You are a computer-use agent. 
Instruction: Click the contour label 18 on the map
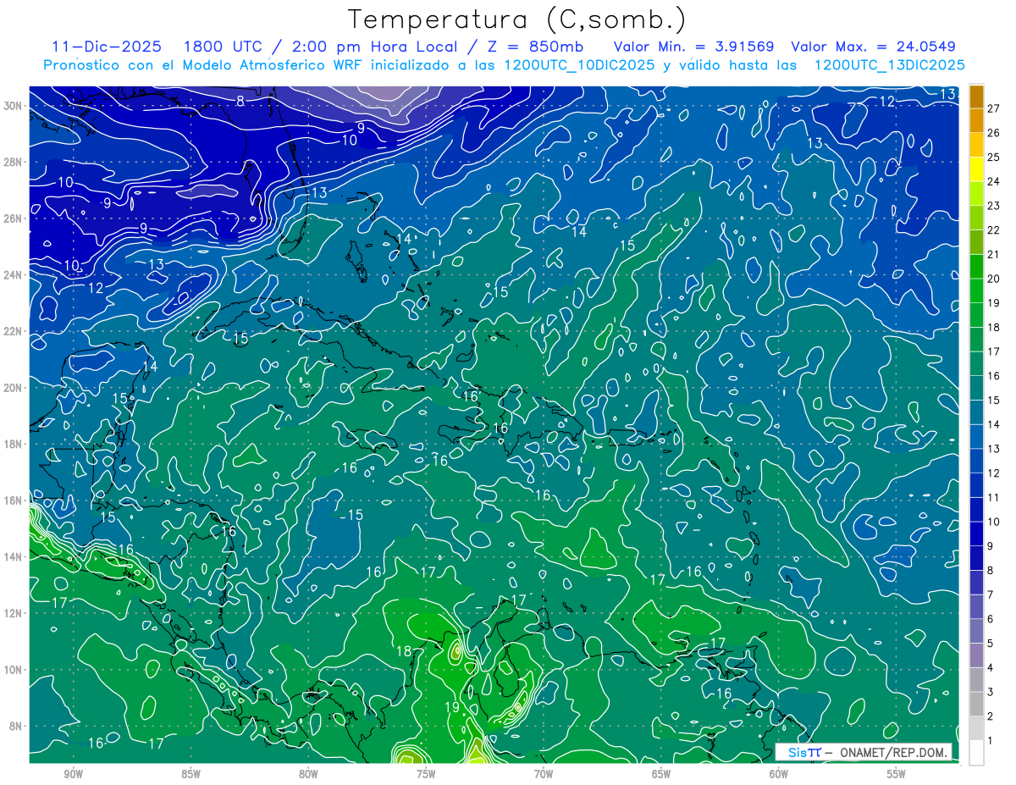pos(403,651)
